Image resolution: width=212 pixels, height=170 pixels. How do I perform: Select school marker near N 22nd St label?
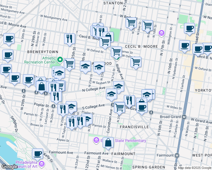[99, 67]
